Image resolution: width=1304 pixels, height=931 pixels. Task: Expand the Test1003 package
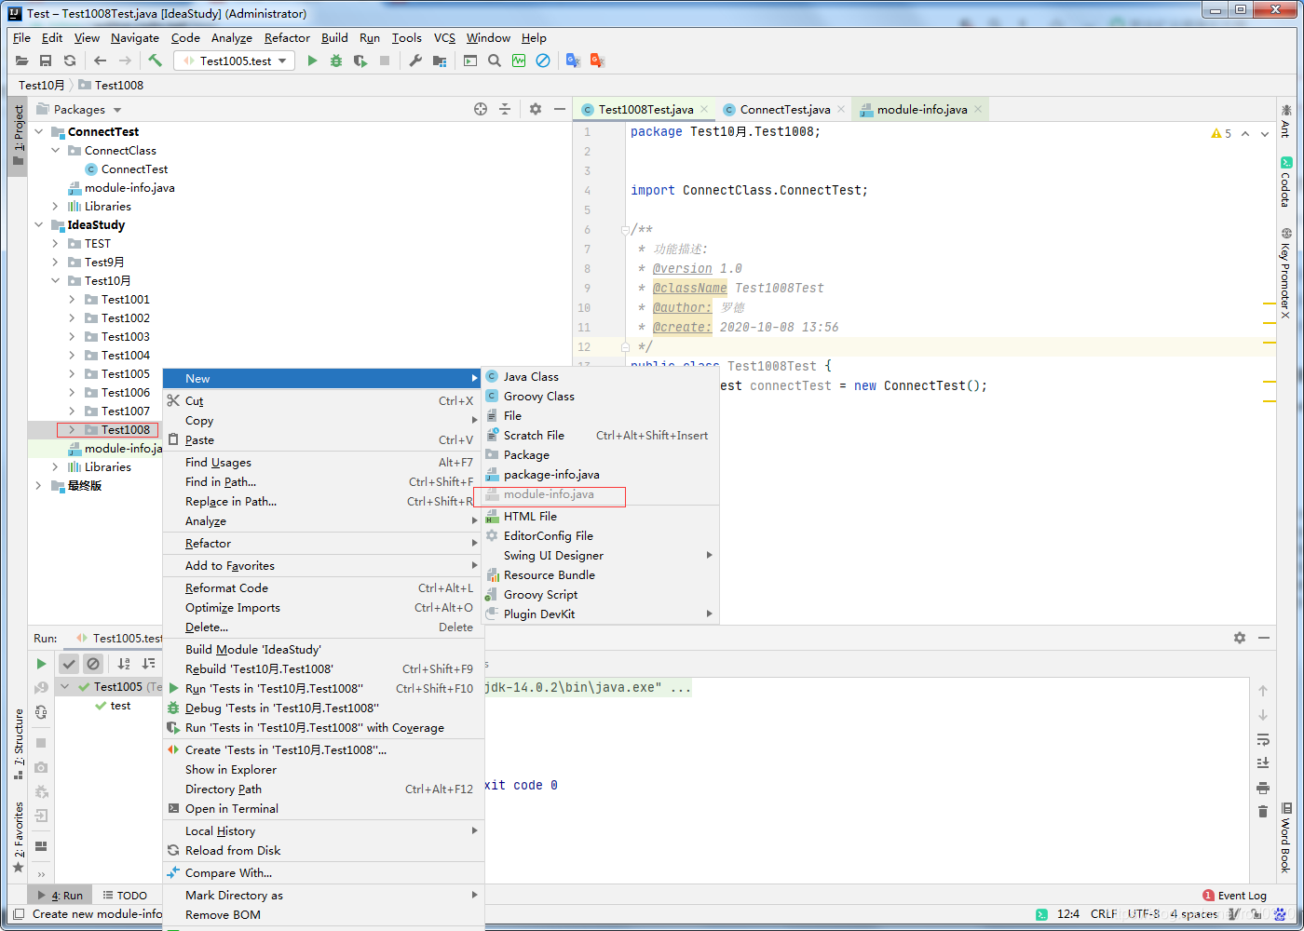click(x=73, y=336)
